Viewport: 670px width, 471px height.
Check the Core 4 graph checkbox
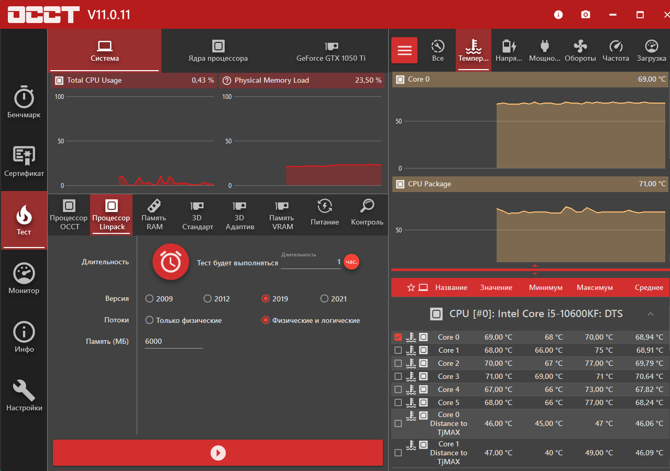(x=398, y=389)
